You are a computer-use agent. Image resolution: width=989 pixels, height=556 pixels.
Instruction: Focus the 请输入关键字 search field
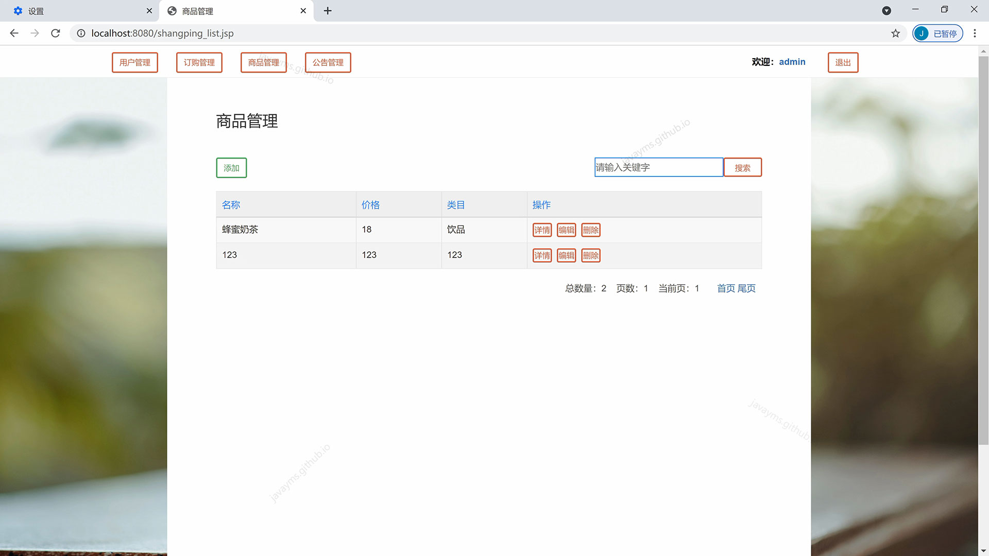tap(659, 167)
